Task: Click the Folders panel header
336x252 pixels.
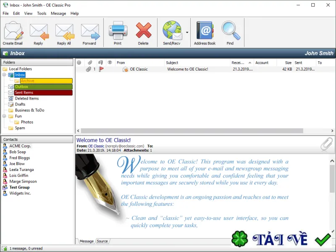Action: pos(37,62)
